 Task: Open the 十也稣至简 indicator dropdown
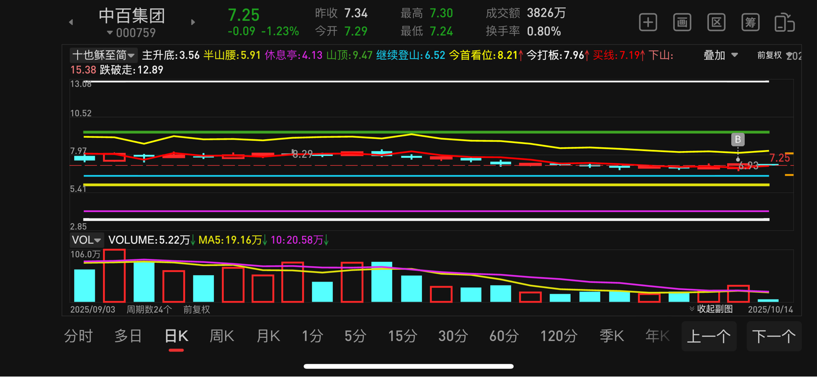pyautogui.click(x=103, y=55)
